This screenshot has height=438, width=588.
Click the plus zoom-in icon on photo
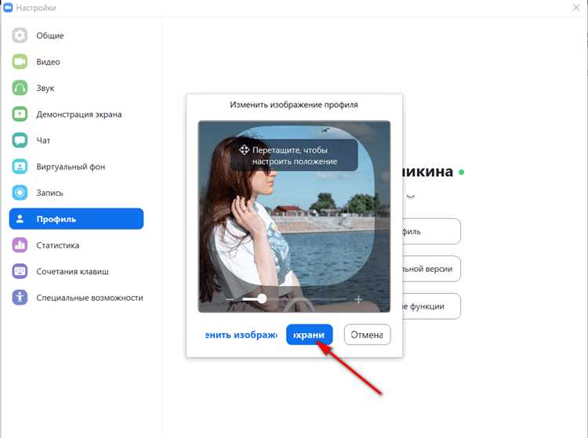point(358,299)
